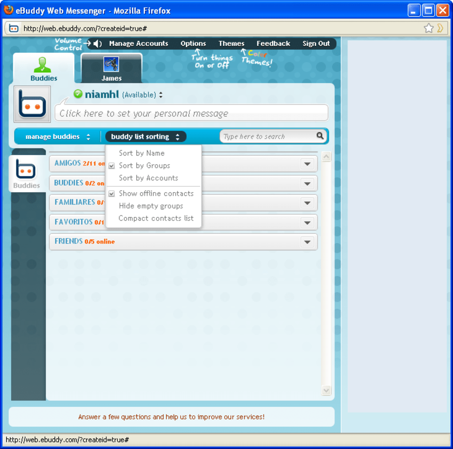Screen dimensions: 453x449
Task: Open the manage buddies dropdown
Action: (x=58, y=136)
